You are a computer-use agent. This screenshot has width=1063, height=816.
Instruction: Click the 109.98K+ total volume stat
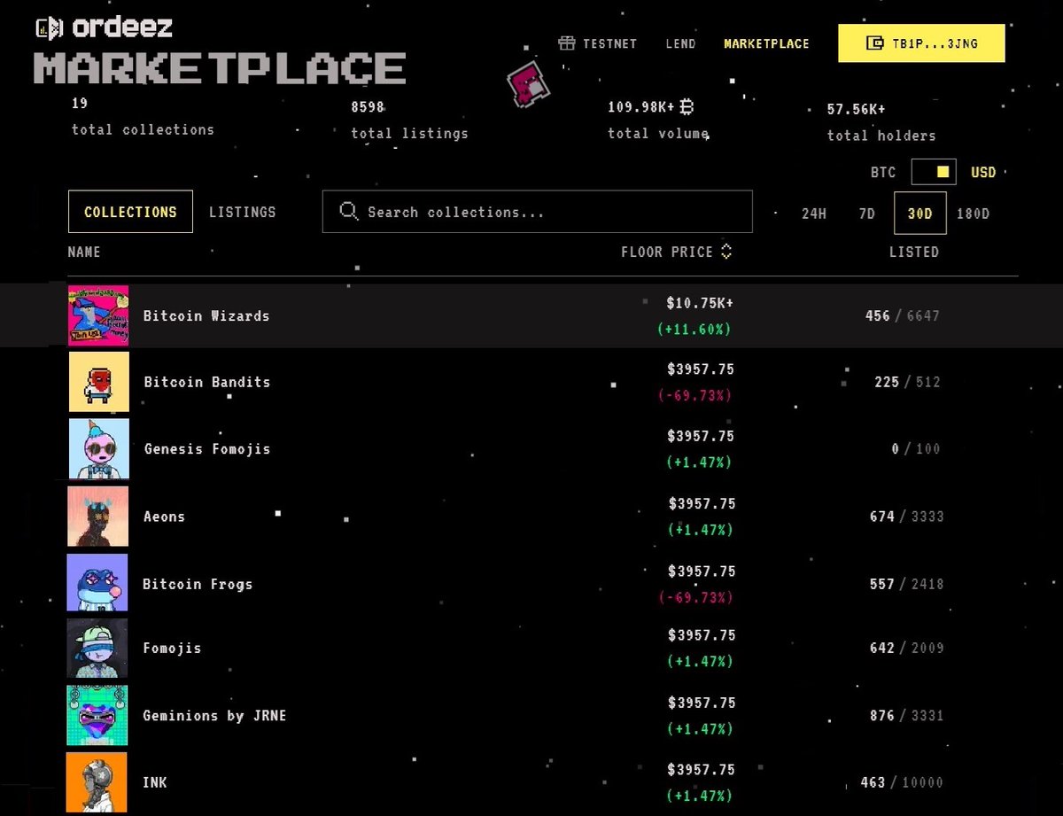click(658, 120)
